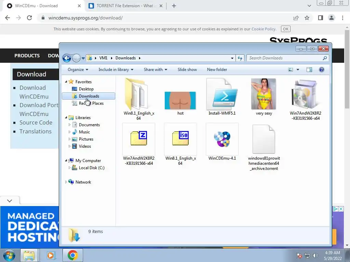Collapse the Libraries group
Screen dimensions: 350x262
point(66,118)
